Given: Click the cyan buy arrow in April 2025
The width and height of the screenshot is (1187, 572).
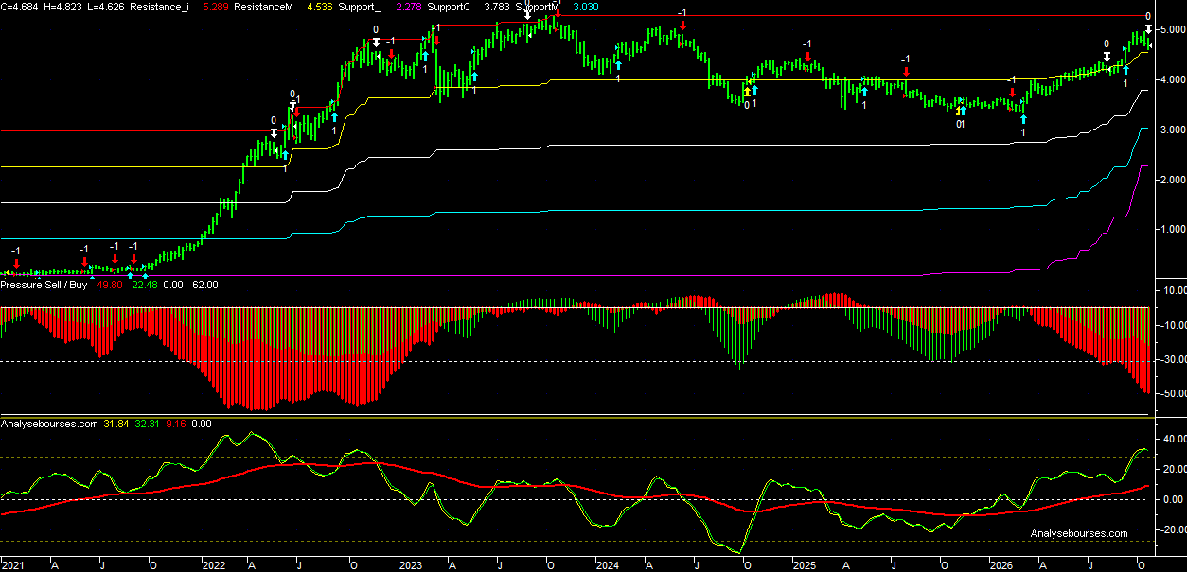Looking at the screenshot, I should pyautogui.click(x=864, y=93).
